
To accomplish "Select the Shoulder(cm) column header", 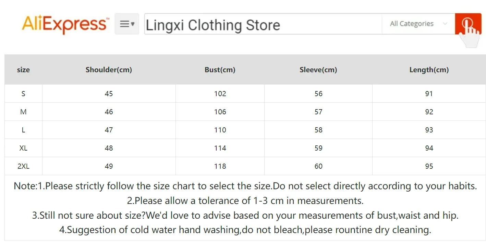I will pos(109,70).
